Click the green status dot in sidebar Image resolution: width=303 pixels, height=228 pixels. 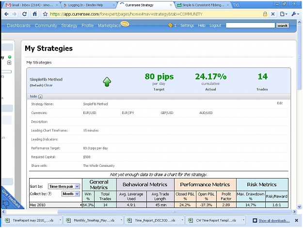click(10, 57)
